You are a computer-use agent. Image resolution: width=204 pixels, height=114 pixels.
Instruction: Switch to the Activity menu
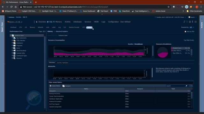[x=68, y=22]
